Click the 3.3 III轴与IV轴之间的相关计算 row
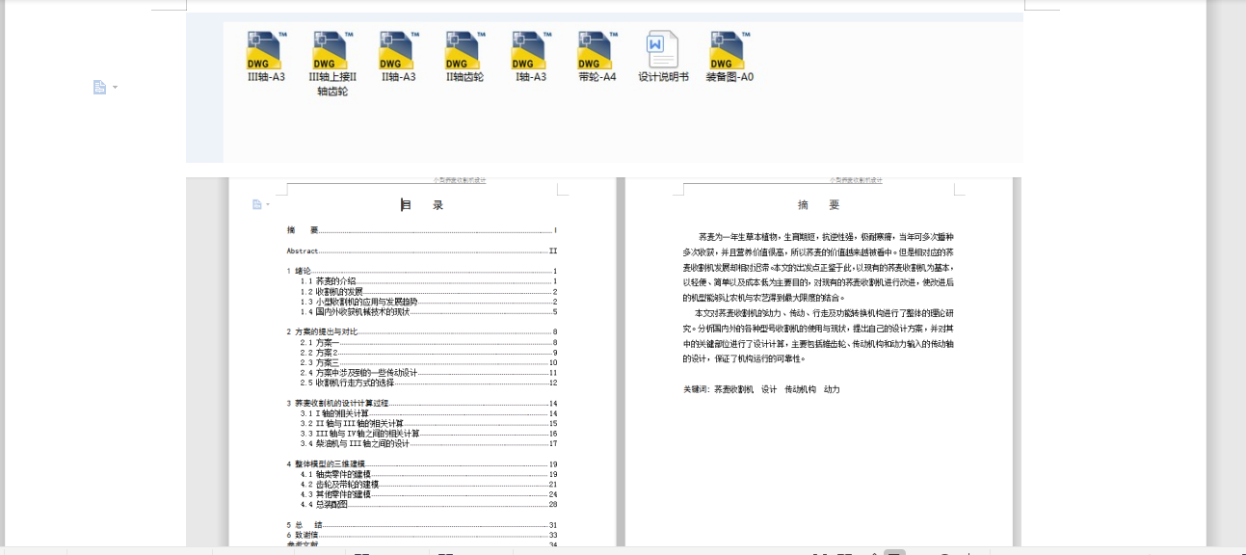This screenshot has height=555, width=1246. coord(429,433)
